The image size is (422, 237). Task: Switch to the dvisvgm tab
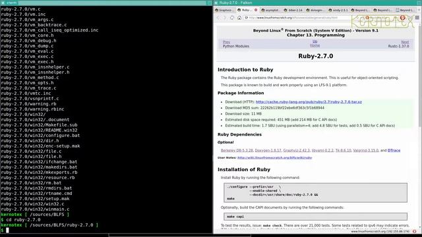(316, 10)
